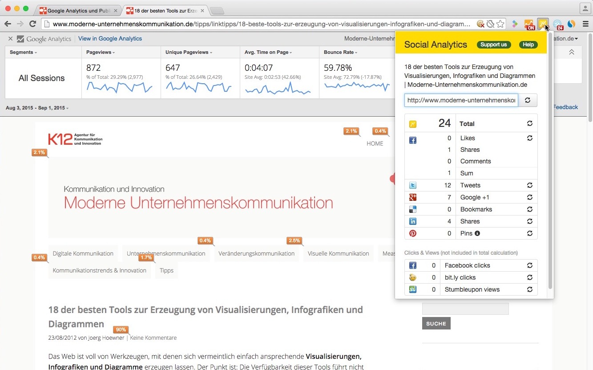The width and height of the screenshot is (593, 370).
Task: Click the Support us button
Action: click(x=494, y=45)
